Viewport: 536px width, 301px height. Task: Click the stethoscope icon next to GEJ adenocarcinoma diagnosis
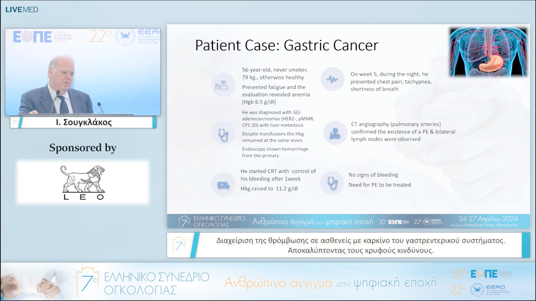[x=222, y=133]
